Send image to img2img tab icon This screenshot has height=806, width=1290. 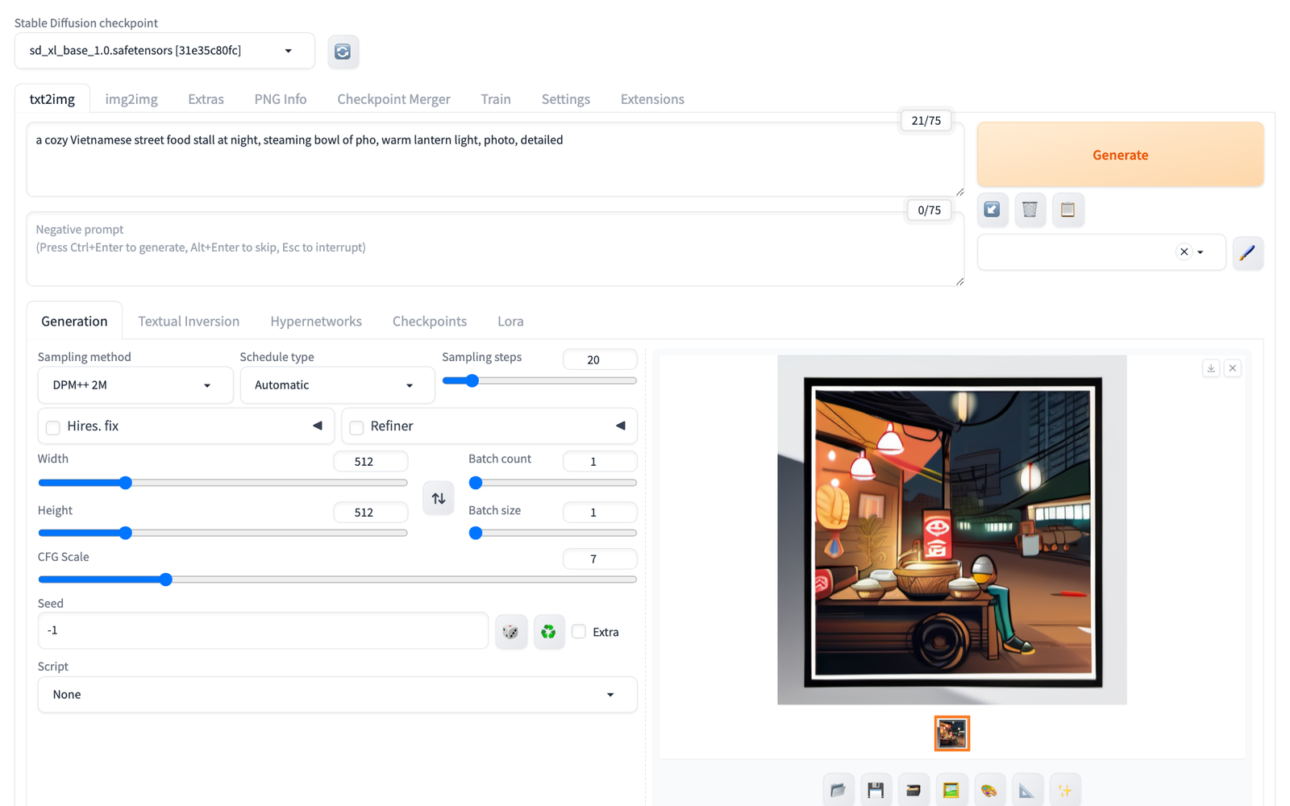(951, 790)
